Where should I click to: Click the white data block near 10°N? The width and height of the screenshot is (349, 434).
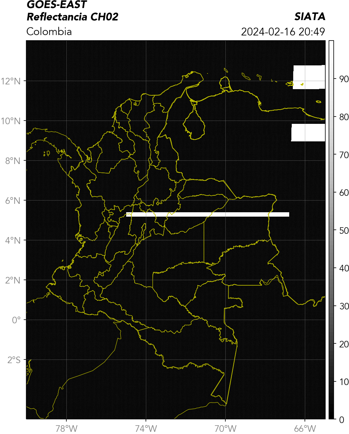[x=308, y=133]
